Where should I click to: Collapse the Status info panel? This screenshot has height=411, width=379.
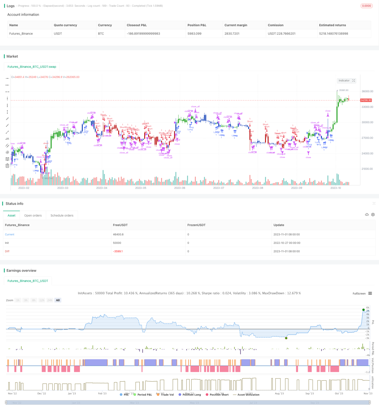(374, 203)
